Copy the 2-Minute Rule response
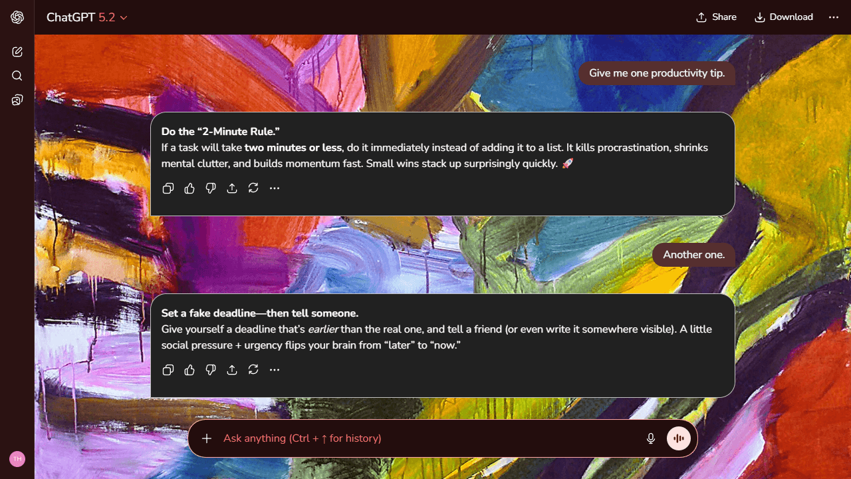This screenshot has height=479, width=851. pos(168,188)
